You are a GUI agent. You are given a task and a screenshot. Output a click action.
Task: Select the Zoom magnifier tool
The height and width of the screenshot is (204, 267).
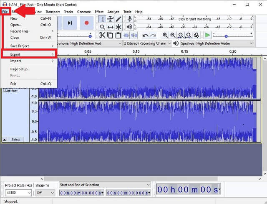click(x=103, y=27)
